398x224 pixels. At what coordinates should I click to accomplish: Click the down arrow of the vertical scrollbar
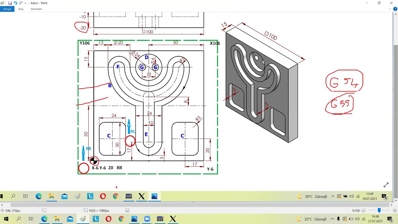(396, 201)
